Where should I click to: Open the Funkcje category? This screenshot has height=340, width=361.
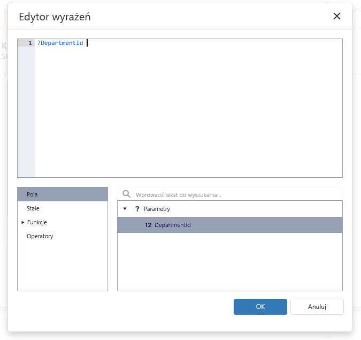click(37, 222)
